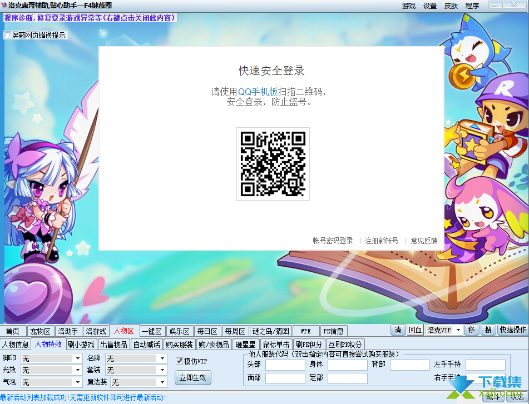Switch to the 宠物区 tab
529x404 pixels.
point(41,331)
